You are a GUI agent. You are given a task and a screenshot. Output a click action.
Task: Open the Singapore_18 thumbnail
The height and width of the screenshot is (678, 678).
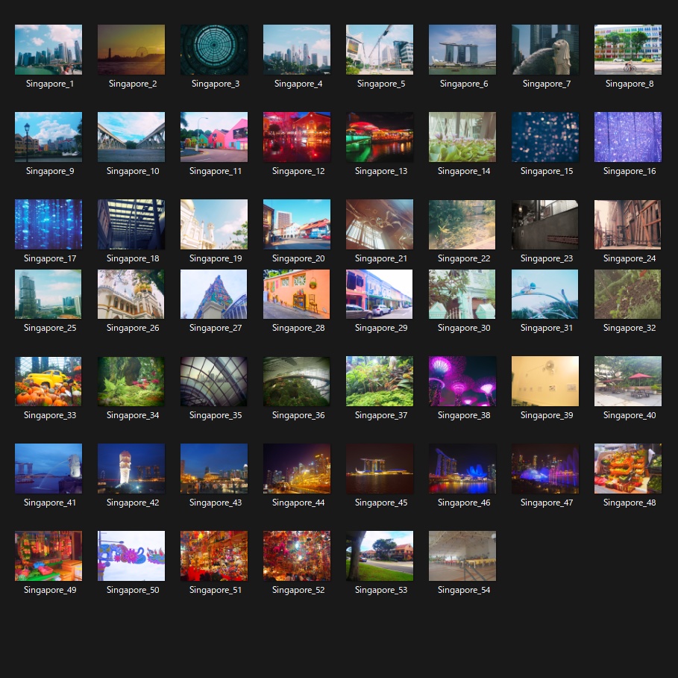[x=131, y=224]
